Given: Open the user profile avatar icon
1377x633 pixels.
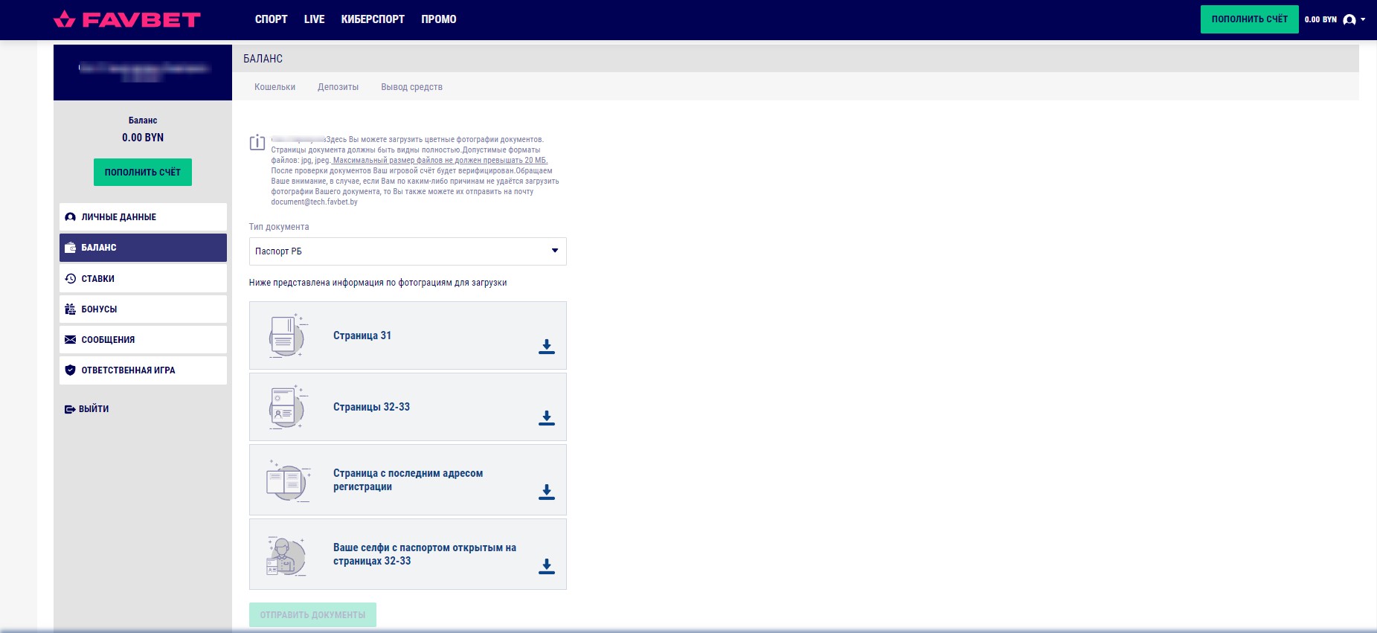Looking at the screenshot, I should pyautogui.click(x=1349, y=20).
